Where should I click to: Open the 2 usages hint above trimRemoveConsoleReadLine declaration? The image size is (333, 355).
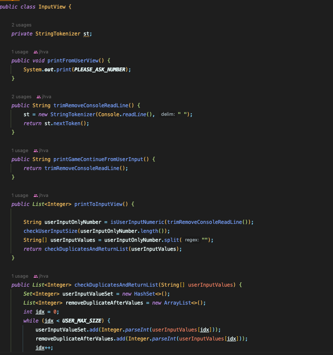click(21, 97)
